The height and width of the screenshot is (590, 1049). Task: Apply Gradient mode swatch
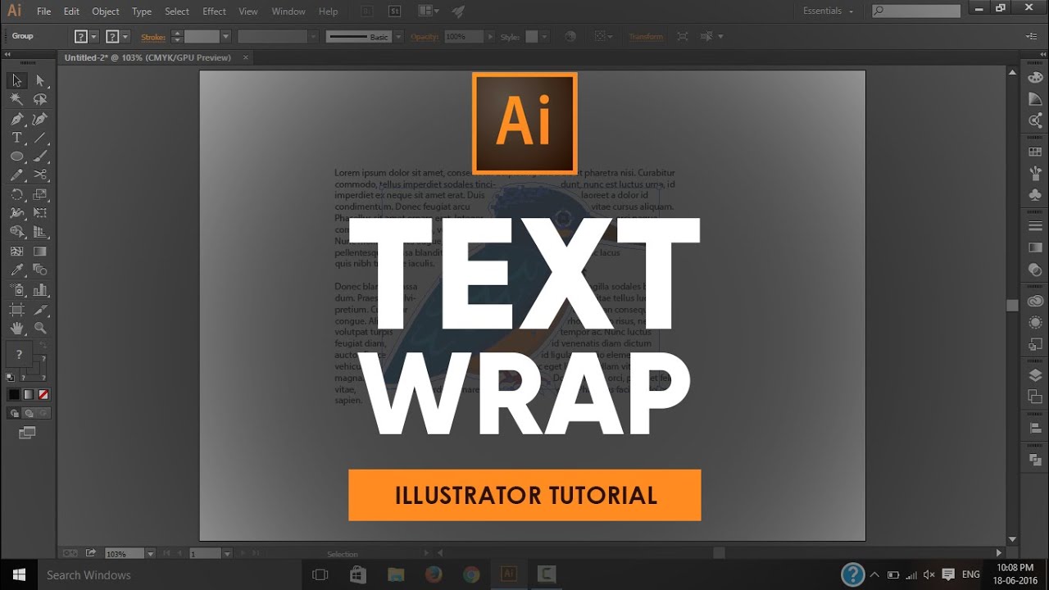point(29,394)
